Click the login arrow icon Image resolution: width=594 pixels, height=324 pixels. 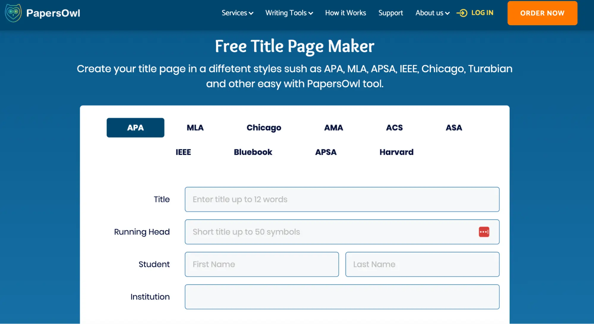click(x=462, y=13)
